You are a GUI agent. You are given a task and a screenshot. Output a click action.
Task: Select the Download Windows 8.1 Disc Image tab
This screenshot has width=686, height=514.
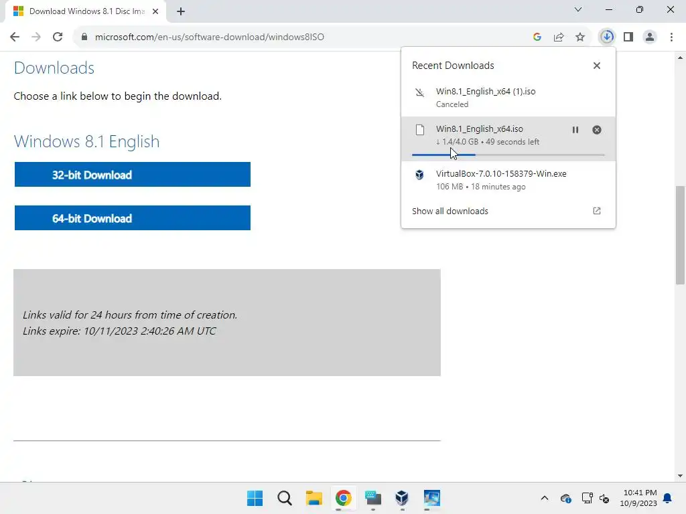click(86, 11)
